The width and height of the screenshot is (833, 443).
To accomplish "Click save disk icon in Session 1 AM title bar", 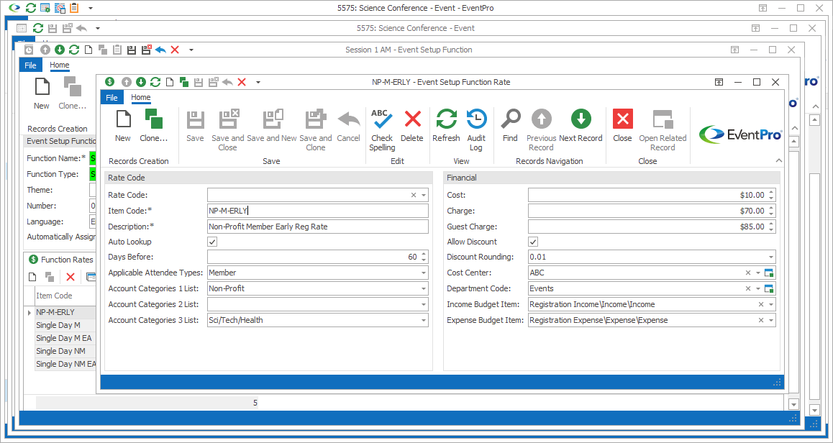I will pyautogui.click(x=132, y=50).
